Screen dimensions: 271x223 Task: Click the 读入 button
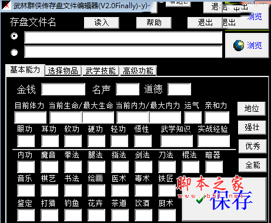102,23
